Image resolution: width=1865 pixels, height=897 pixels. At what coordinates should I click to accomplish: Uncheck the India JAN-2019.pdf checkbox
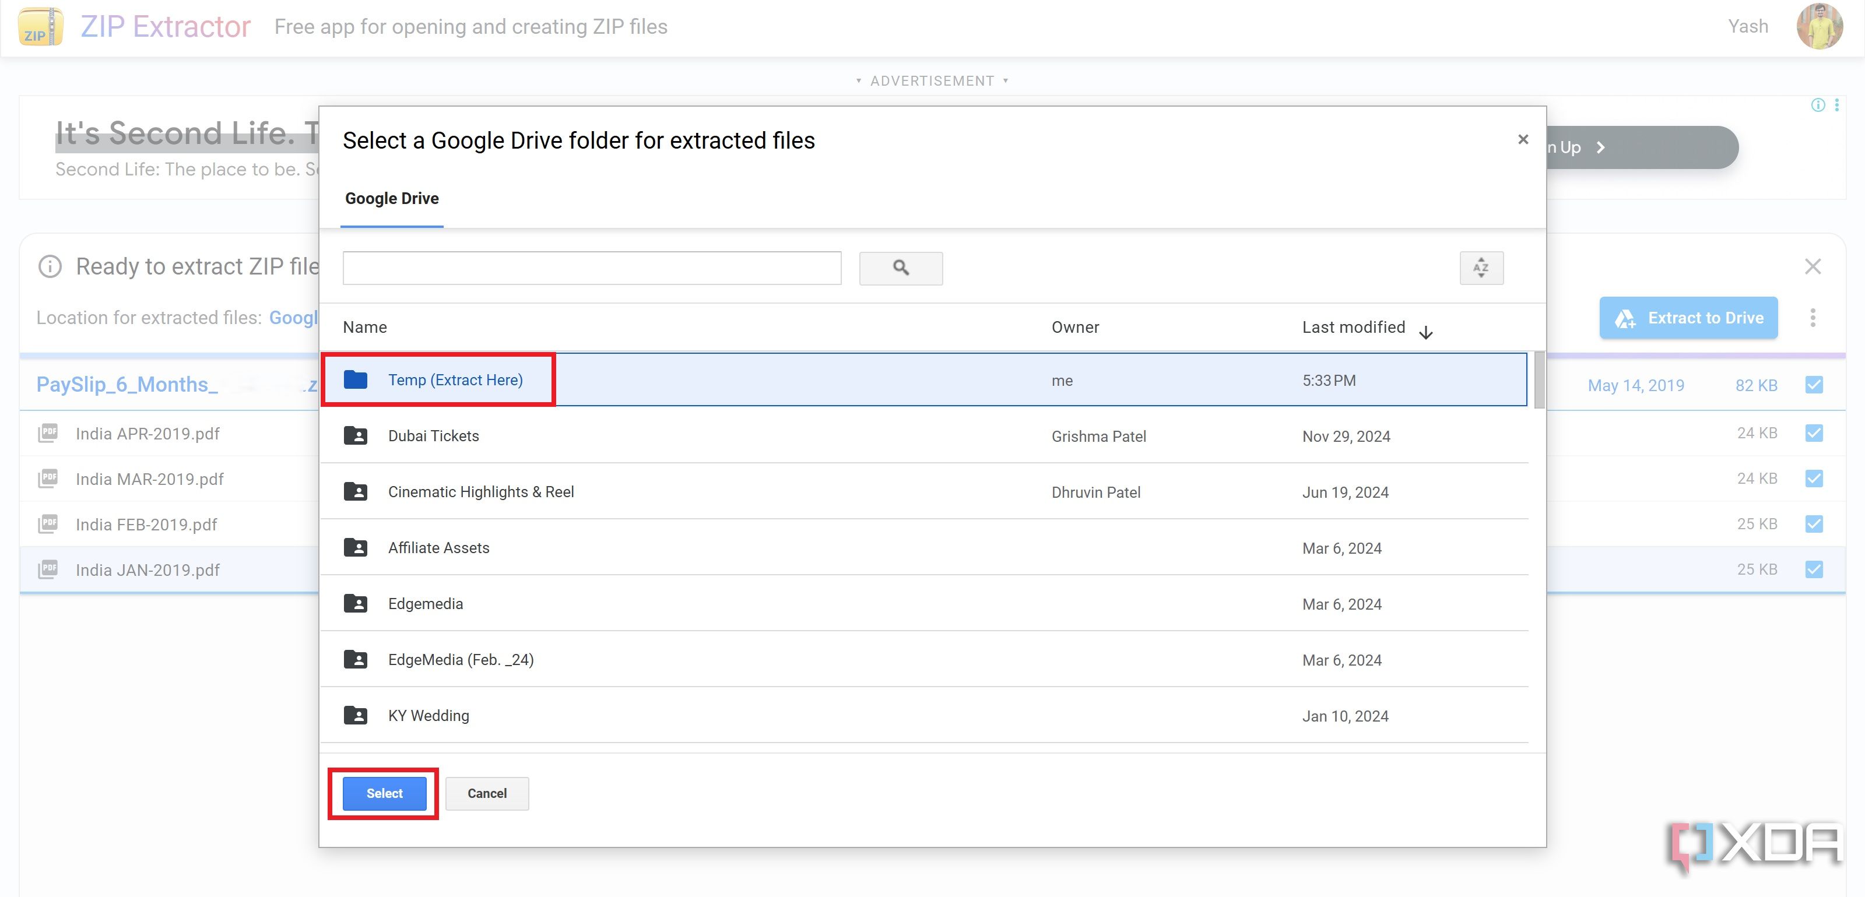click(x=1814, y=569)
